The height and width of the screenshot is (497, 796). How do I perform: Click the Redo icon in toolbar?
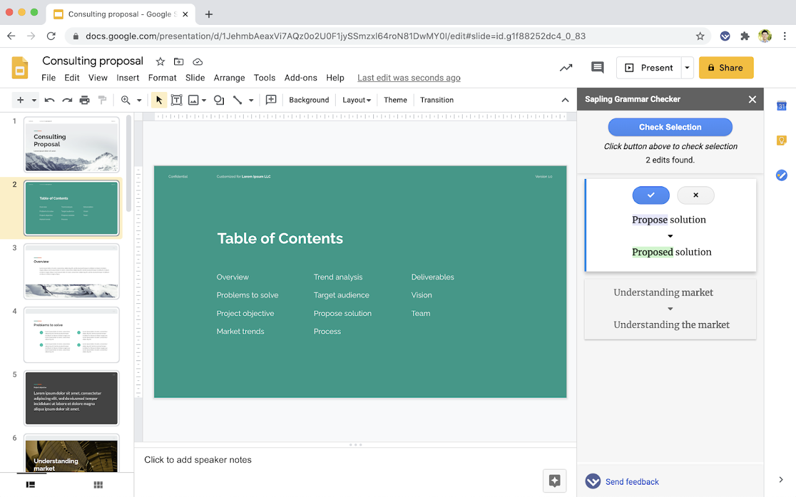click(x=67, y=100)
